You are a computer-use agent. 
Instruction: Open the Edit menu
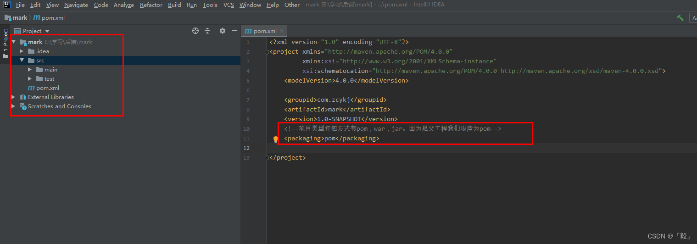pos(35,5)
